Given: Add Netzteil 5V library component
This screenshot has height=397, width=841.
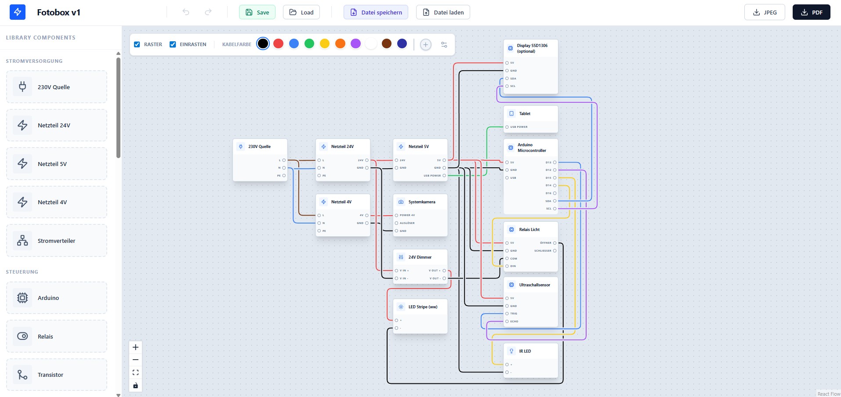Looking at the screenshot, I should [x=57, y=164].
